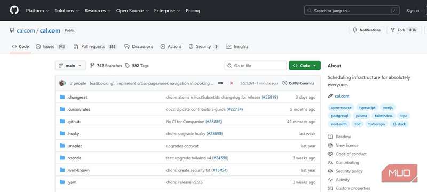The height and width of the screenshot is (192, 427).
Task: Open the cal.com repository link
Action: [50, 30]
